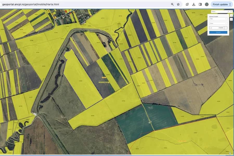234x156 pixels.
Task: Click the map search text field
Action: pos(219,11)
